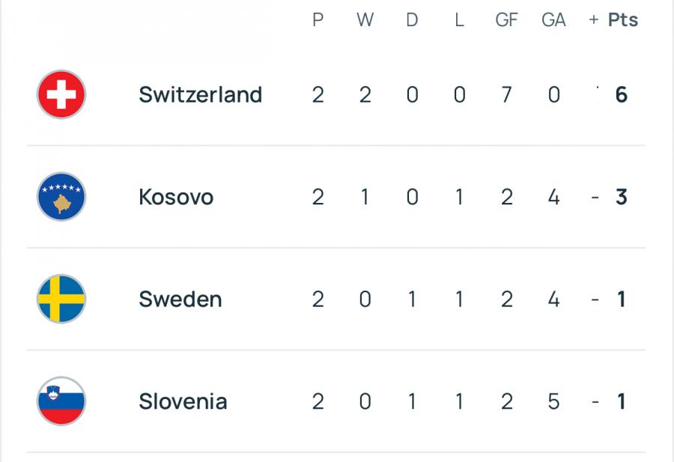The width and height of the screenshot is (674, 462).
Task: Open the Switzerland team name link
Action: pos(200,95)
